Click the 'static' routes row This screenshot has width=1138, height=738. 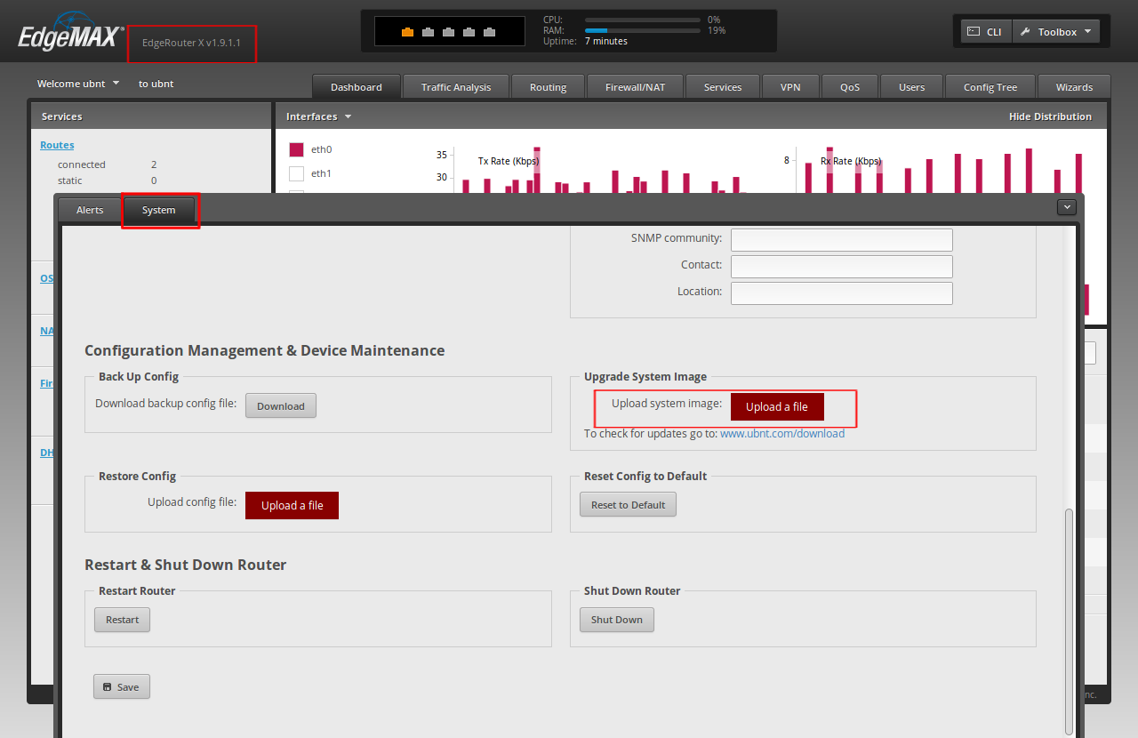click(108, 180)
